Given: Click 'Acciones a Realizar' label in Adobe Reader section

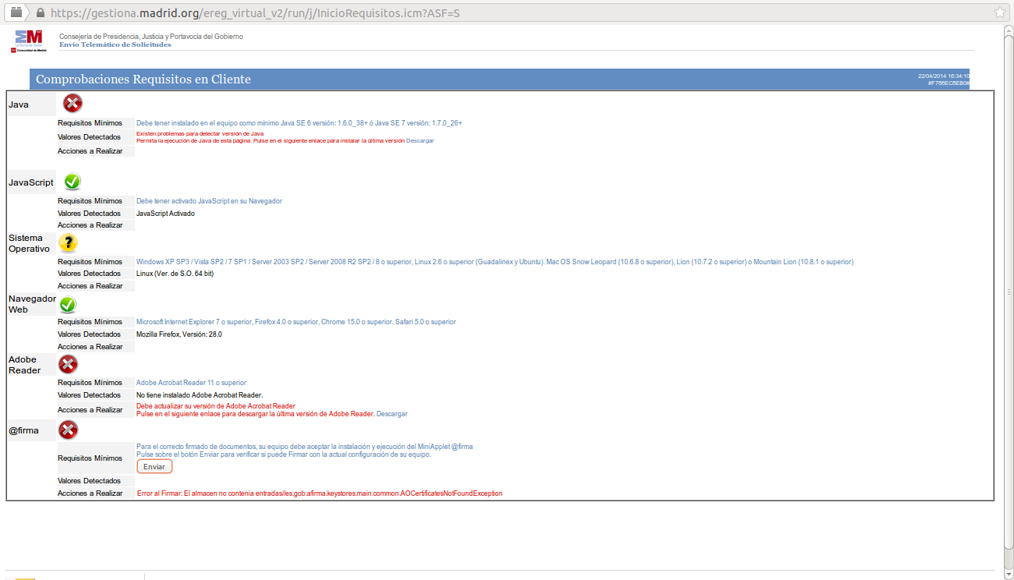Looking at the screenshot, I should [x=90, y=410].
